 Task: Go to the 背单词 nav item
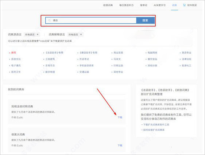click(144, 5)
